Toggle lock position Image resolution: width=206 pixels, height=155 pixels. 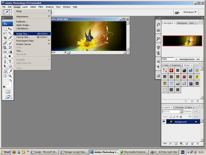pos(177,117)
